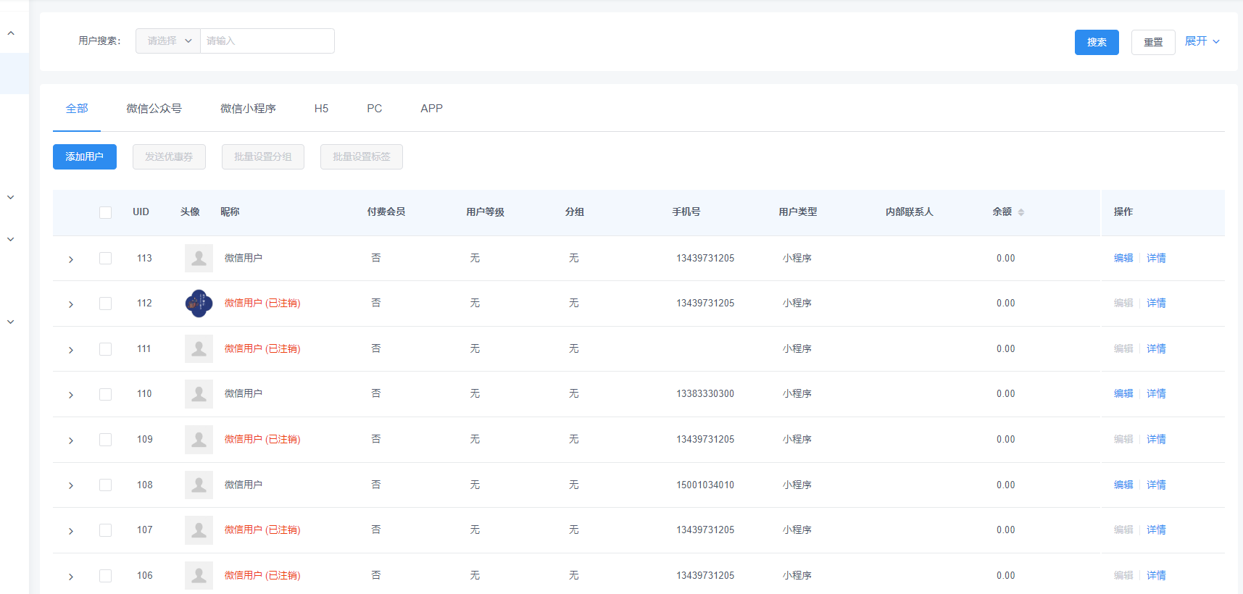The width and height of the screenshot is (1243, 594).
Task: Expand more filters with 展开
Action: (x=1202, y=41)
